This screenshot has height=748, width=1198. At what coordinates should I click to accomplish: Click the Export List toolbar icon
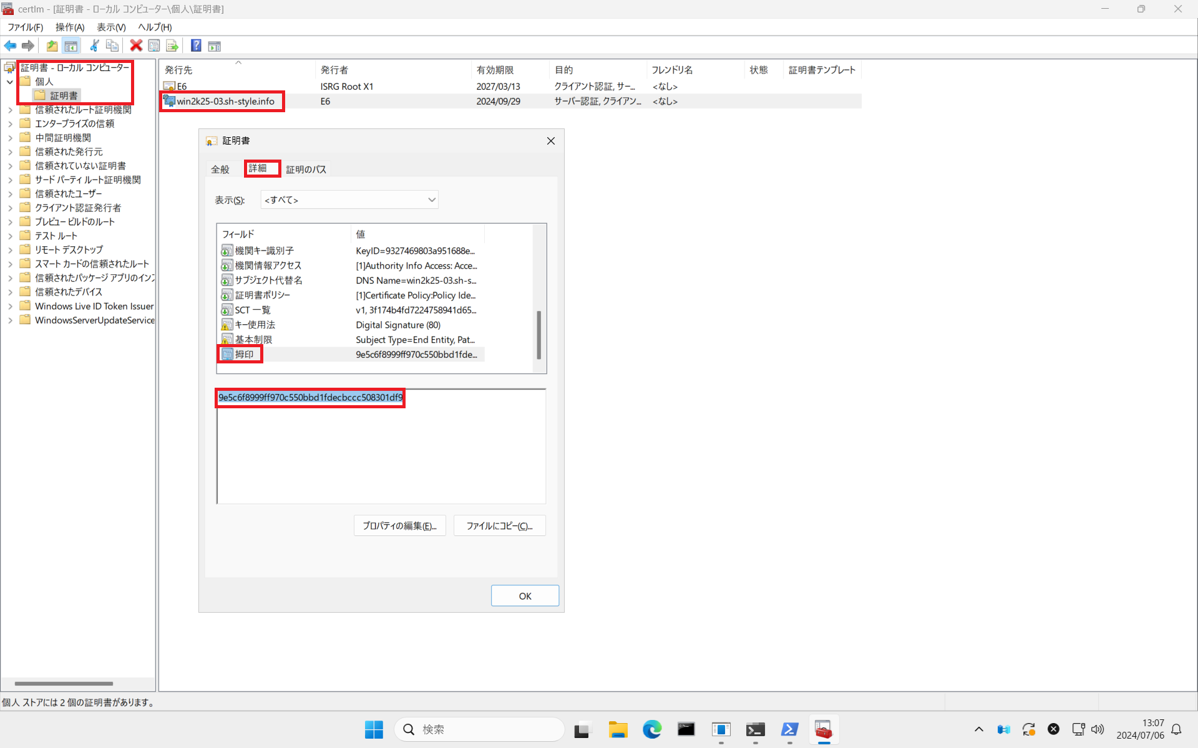pos(172,46)
